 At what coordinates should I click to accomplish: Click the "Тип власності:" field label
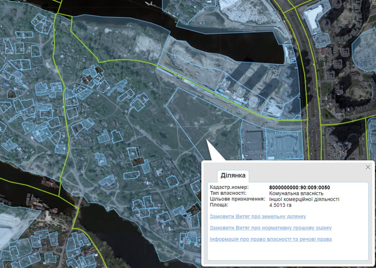click(x=228, y=193)
